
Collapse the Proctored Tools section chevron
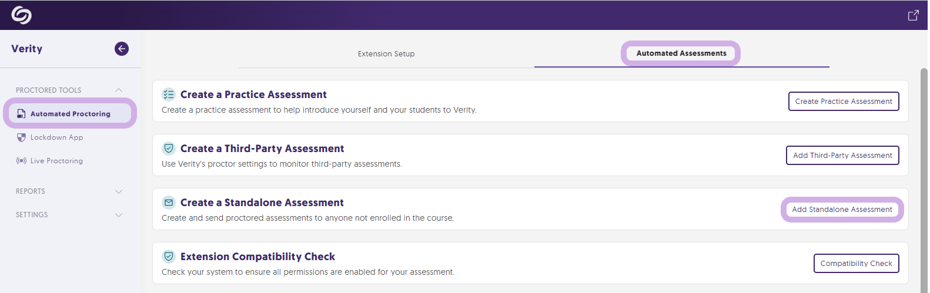(119, 90)
